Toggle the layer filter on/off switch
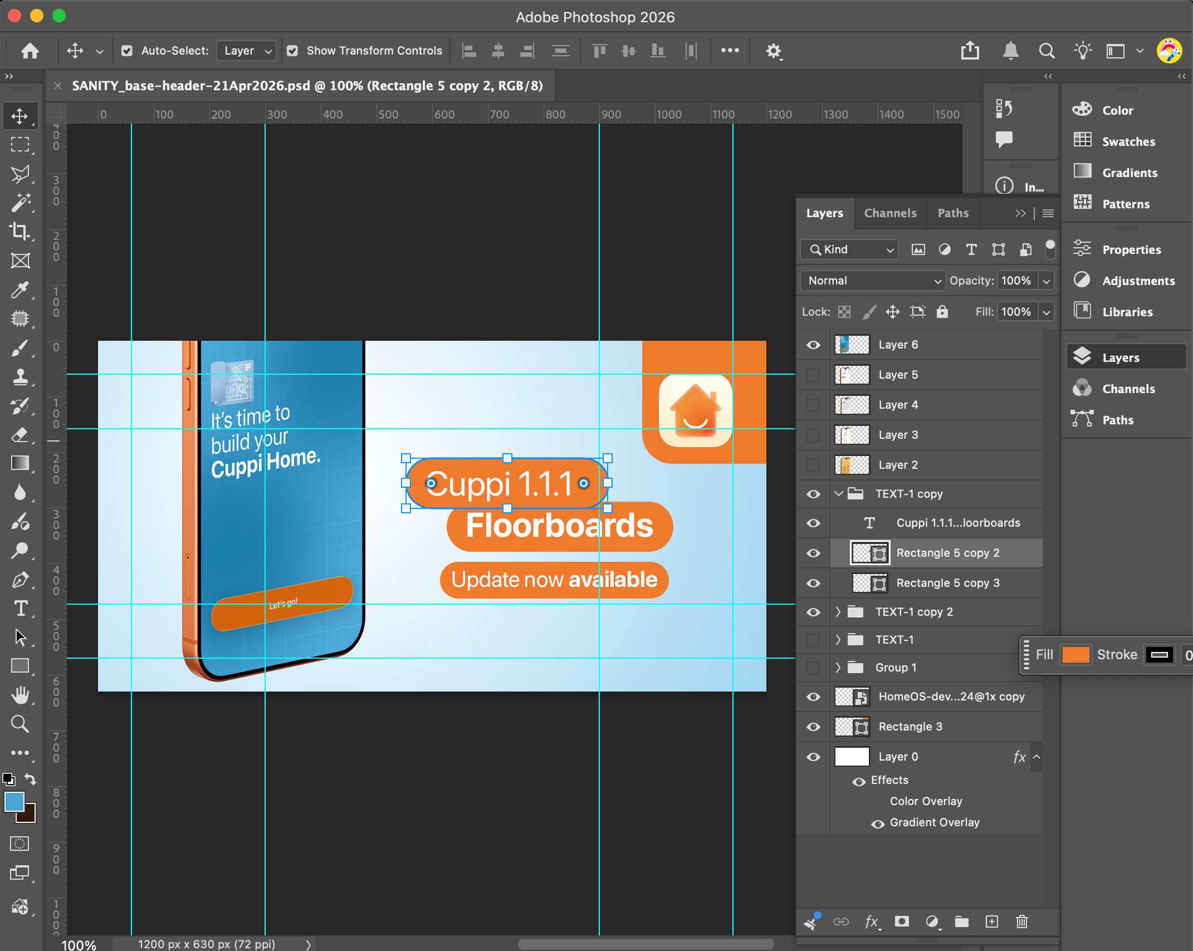 pyautogui.click(x=1050, y=249)
